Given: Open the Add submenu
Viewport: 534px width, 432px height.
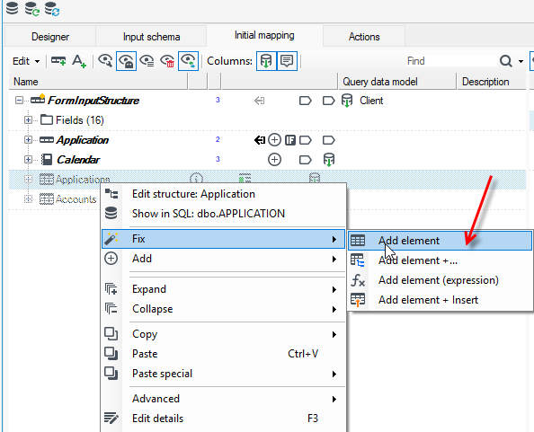Looking at the screenshot, I should pyautogui.click(x=224, y=259).
